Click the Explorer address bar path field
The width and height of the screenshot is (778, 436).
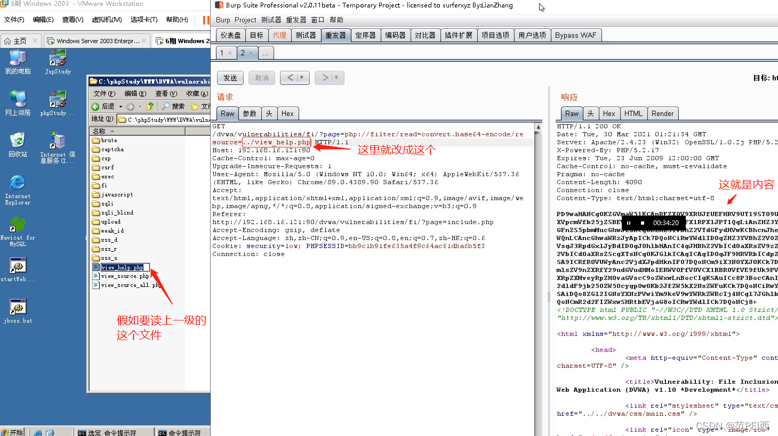163,120
